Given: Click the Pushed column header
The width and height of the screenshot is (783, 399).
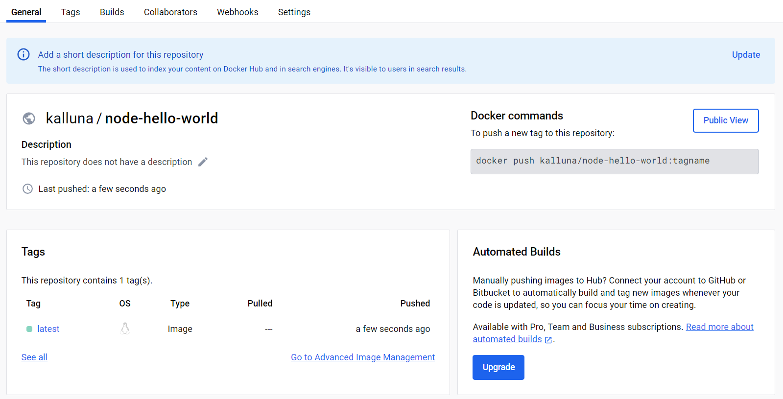Looking at the screenshot, I should coord(415,304).
